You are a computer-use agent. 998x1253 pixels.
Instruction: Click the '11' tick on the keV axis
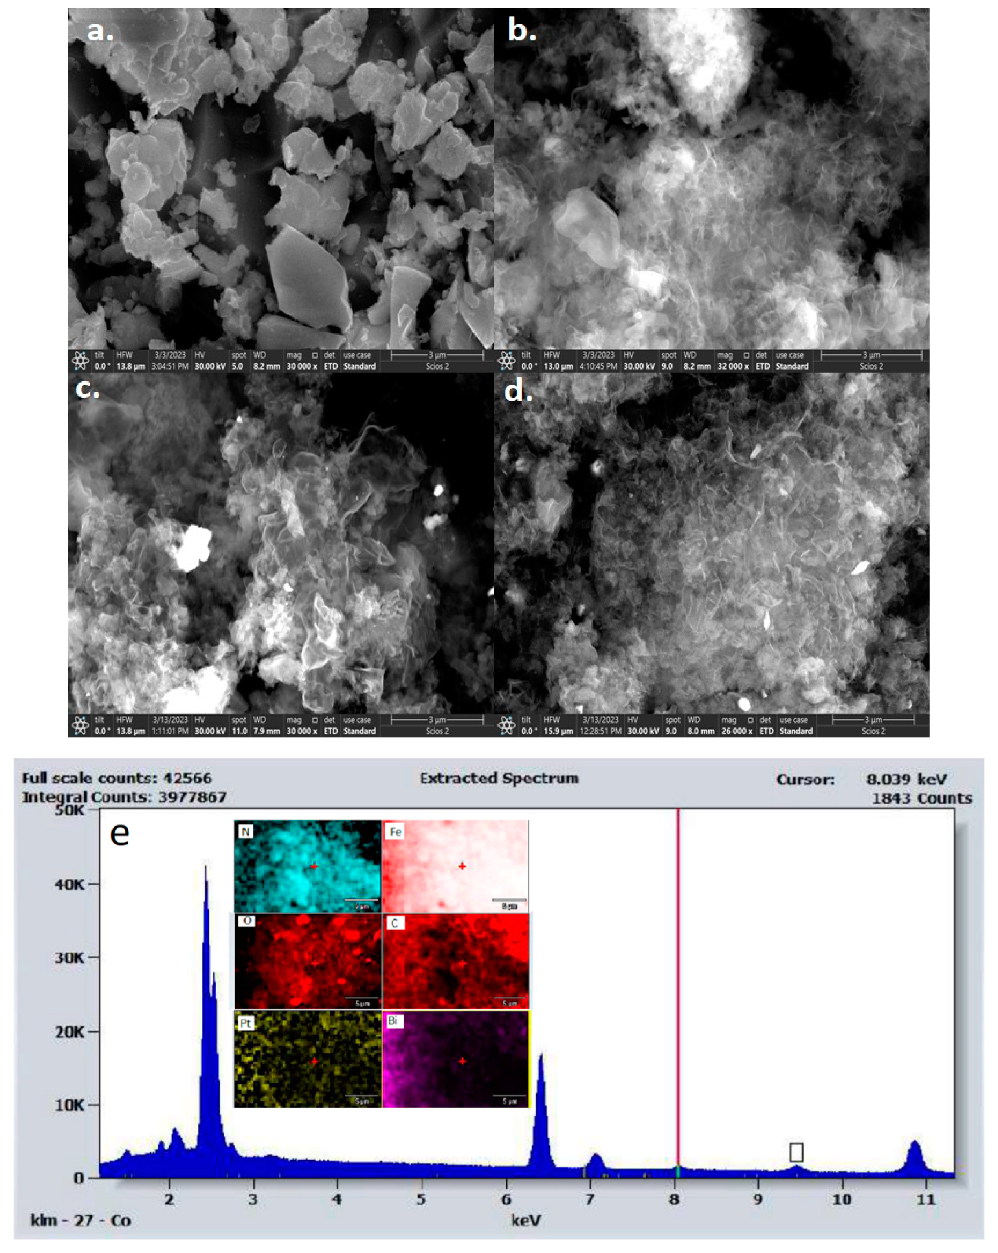tap(926, 1199)
